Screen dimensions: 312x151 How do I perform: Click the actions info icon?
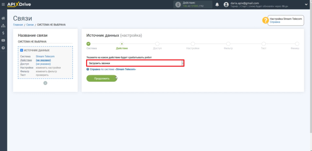[178, 5]
